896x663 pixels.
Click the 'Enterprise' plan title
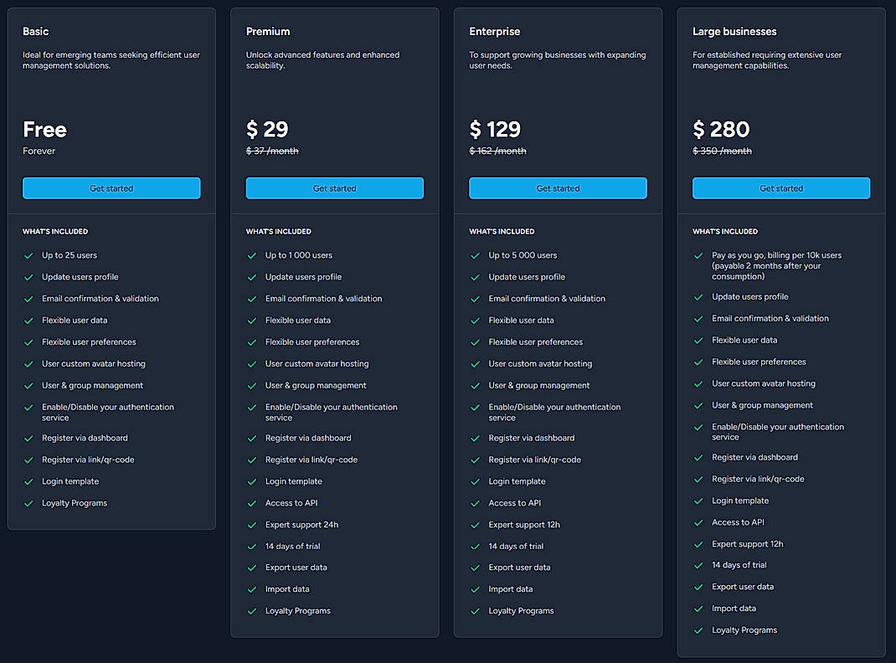click(495, 32)
